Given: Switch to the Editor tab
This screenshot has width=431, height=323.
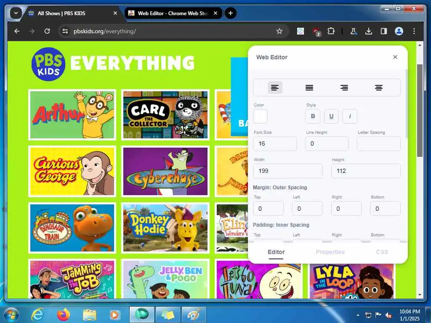Looking at the screenshot, I should 276,252.
